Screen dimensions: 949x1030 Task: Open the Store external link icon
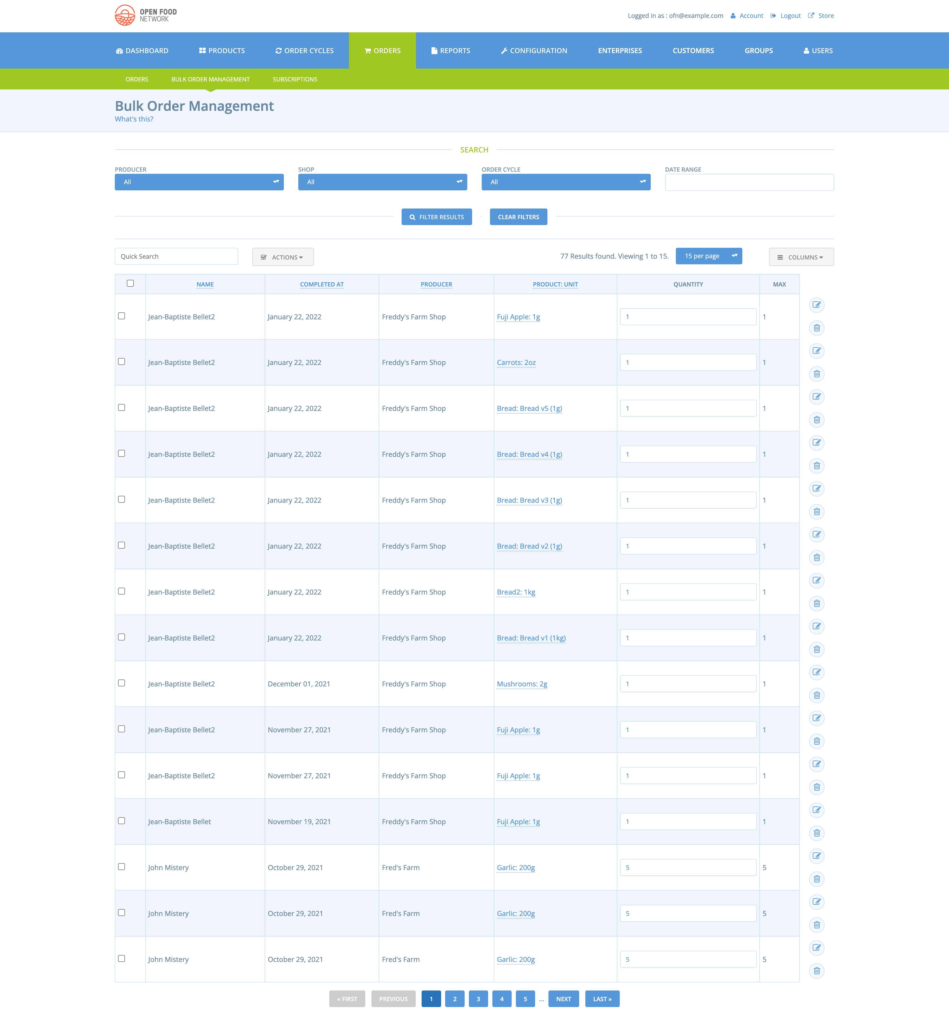pos(810,15)
